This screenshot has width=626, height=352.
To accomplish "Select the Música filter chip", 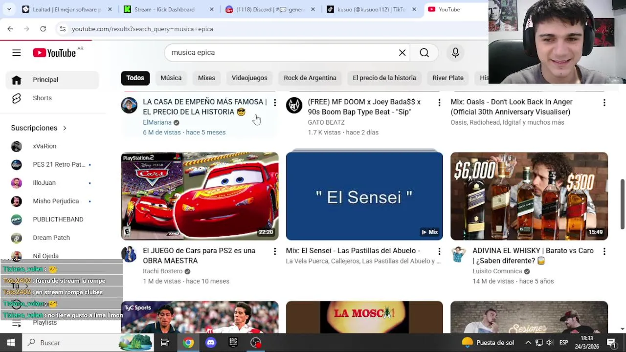I will click(x=171, y=78).
